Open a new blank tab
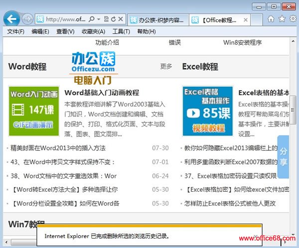 [x=257, y=20]
